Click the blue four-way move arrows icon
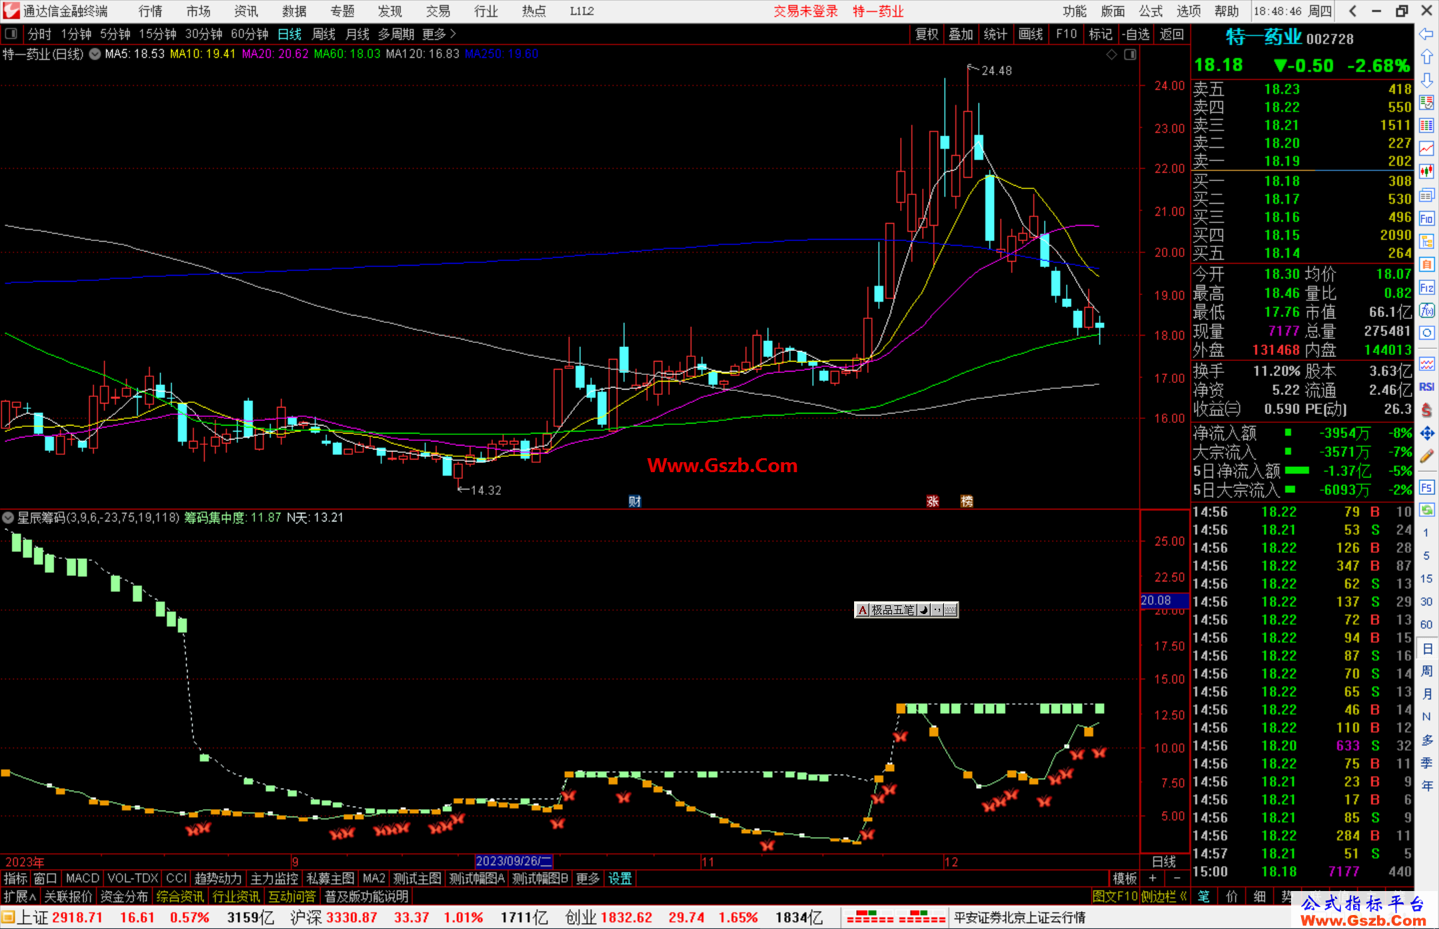The height and width of the screenshot is (929, 1439). pos(1426,434)
